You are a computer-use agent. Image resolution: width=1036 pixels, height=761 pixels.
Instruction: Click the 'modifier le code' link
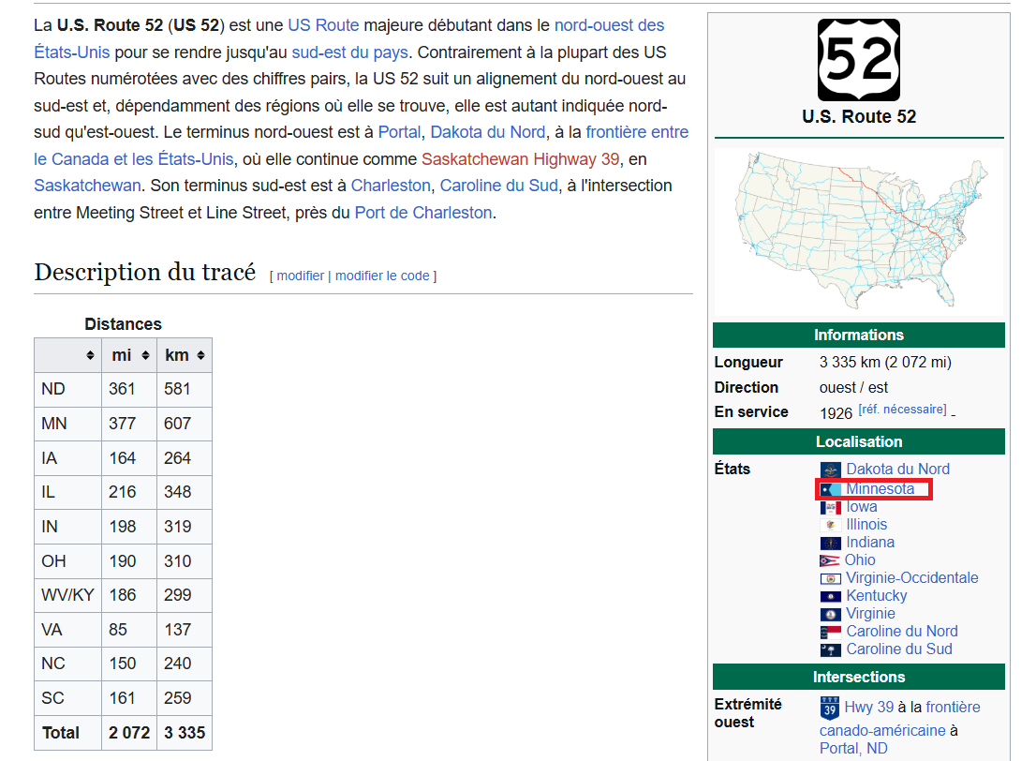point(382,276)
